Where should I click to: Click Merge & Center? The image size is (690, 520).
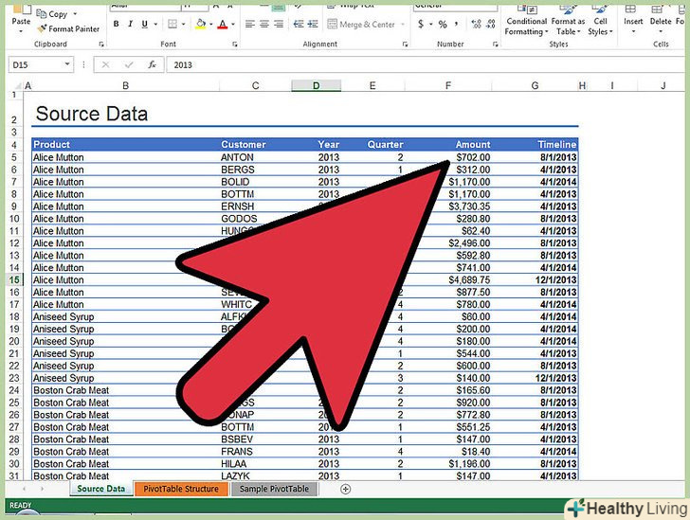click(361, 25)
